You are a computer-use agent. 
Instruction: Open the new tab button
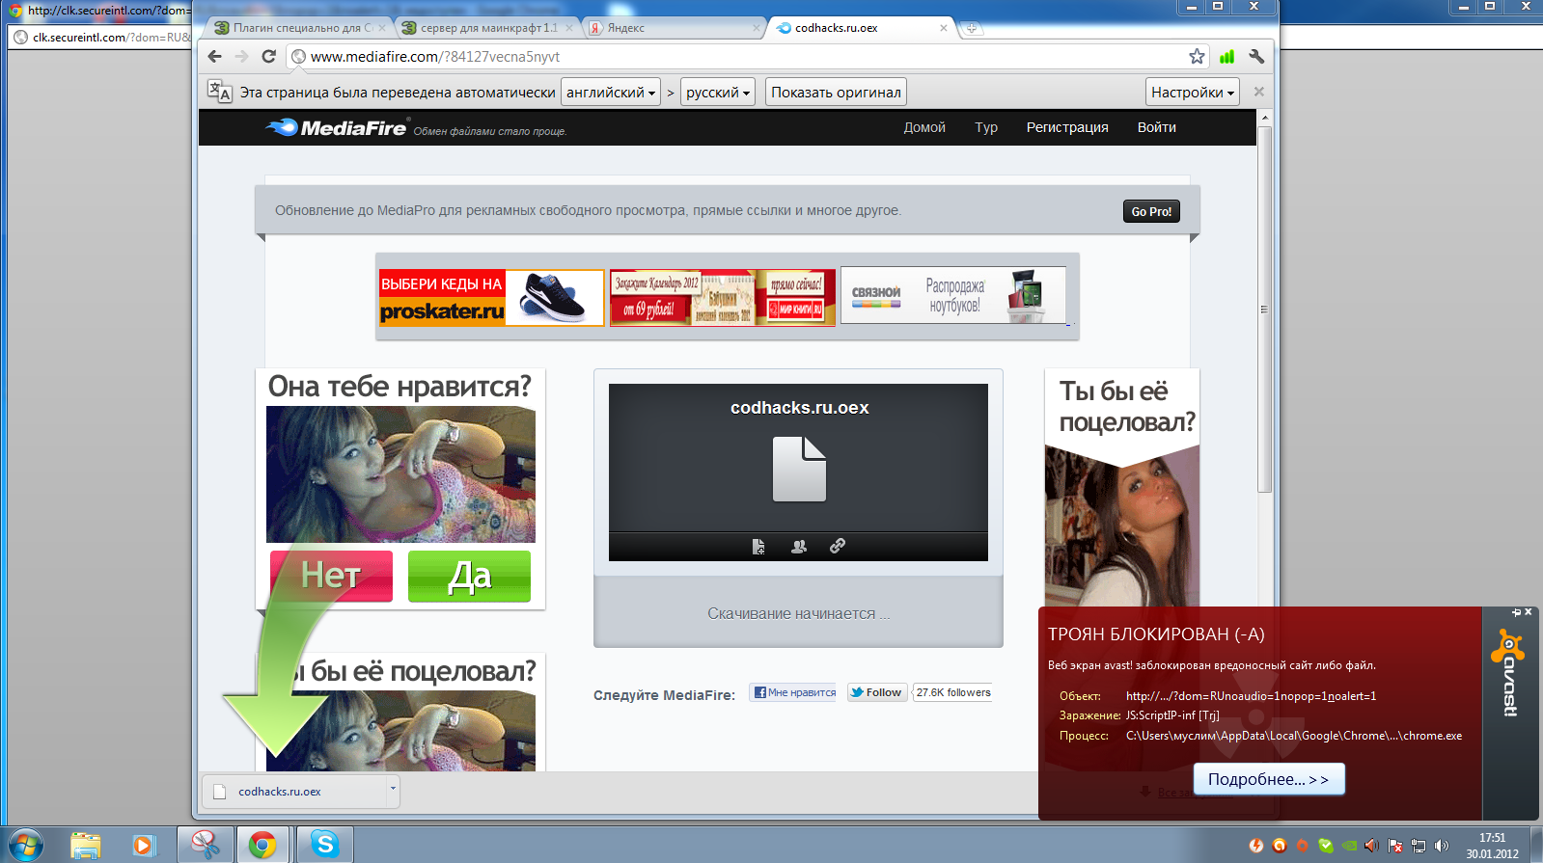[x=972, y=28]
